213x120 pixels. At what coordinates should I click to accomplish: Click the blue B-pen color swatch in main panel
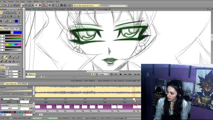coord(16,21)
